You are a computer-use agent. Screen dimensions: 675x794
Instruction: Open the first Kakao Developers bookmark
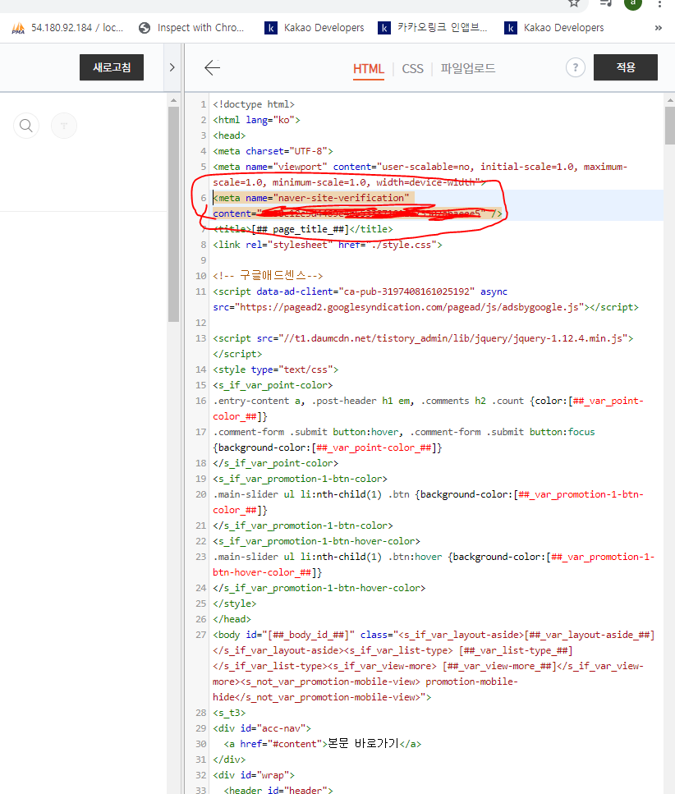(315, 28)
